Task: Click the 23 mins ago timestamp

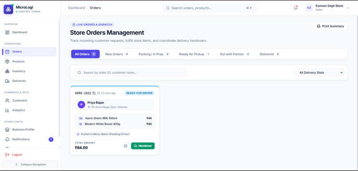Action: 107,93
